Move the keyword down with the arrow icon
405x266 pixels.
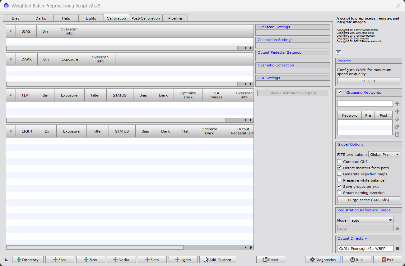point(397,119)
